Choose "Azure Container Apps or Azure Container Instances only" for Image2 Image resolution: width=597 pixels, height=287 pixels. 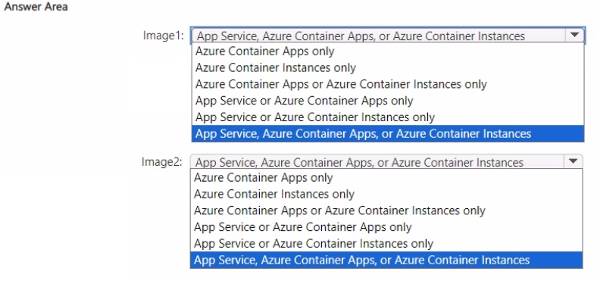(x=386, y=211)
